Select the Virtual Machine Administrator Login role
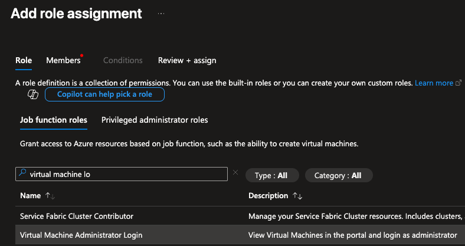 pyautogui.click(x=81, y=235)
